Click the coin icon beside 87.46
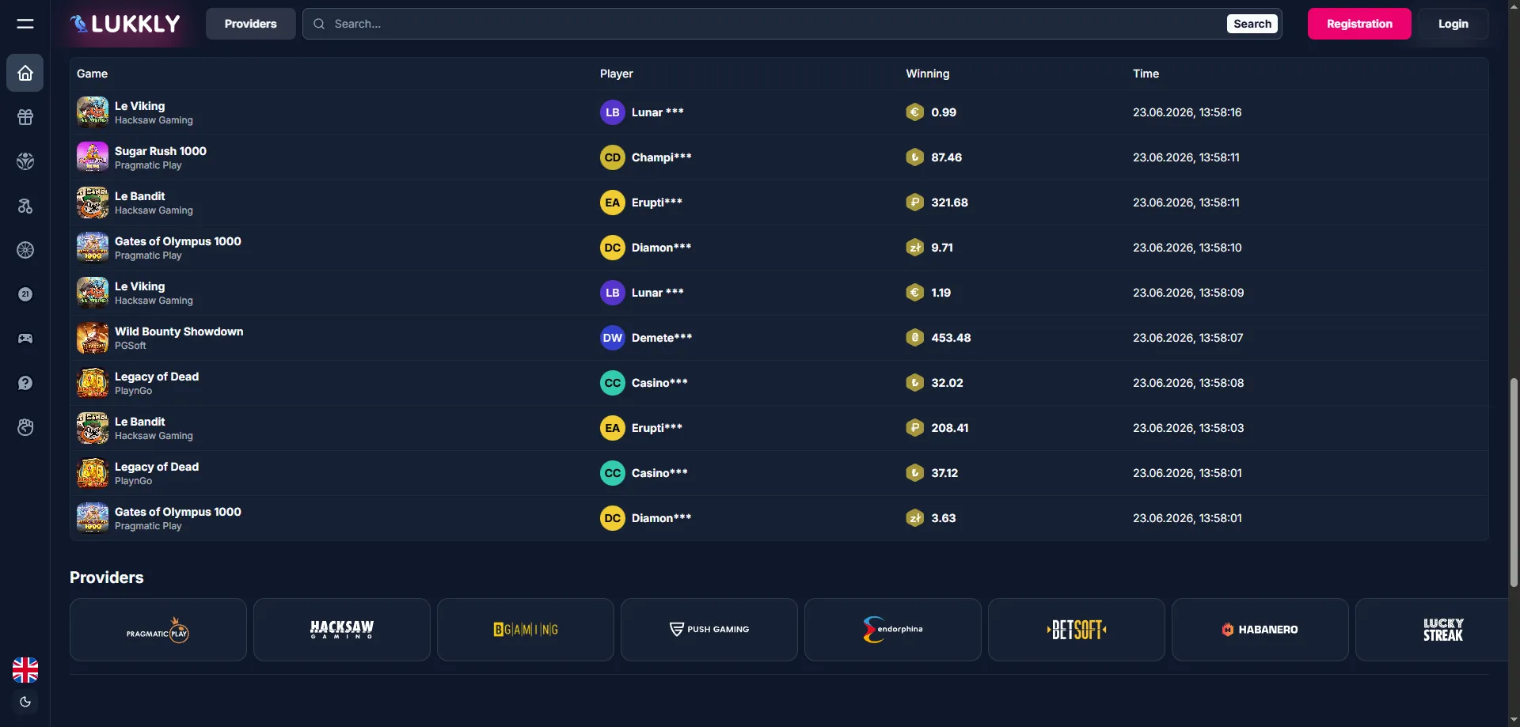This screenshot has width=1520, height=727. [915, 157]
